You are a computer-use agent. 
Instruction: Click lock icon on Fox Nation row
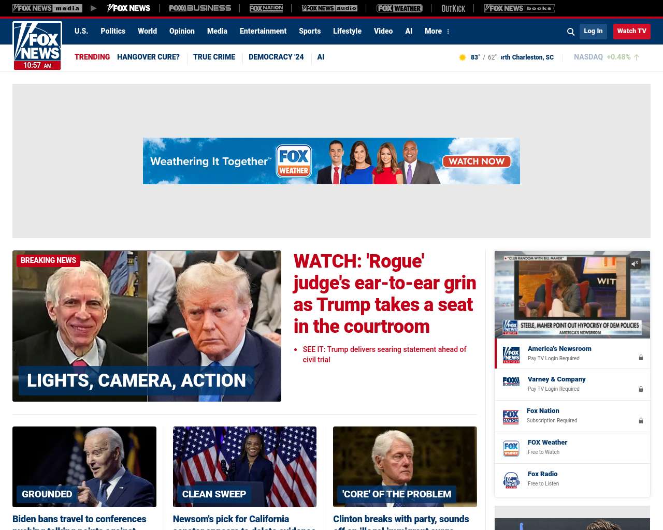pyautogui.click(x=641, y=421)
